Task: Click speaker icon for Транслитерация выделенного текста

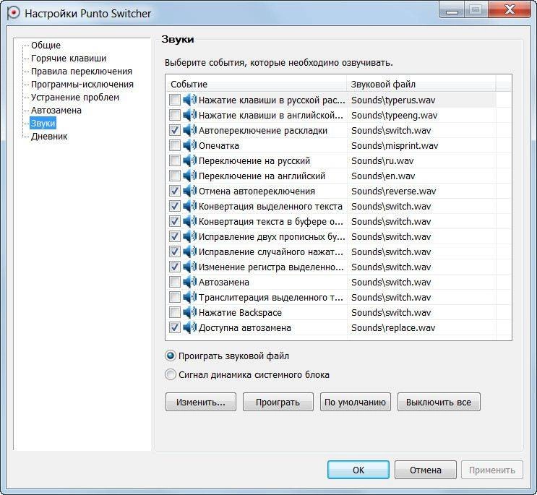Action: click(x=190, y=297)
